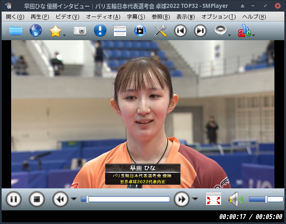Click the seek bar handle
Viewport: 286px width, 224px height.
pyautogui.click(x=88, y=199)
